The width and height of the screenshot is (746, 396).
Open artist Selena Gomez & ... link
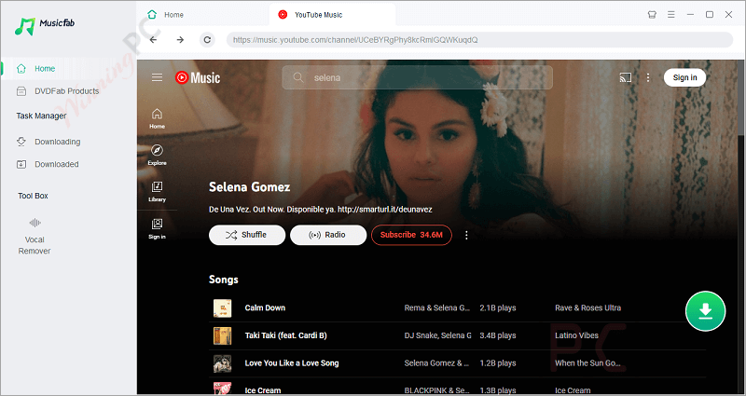click(x=436, y=363)
